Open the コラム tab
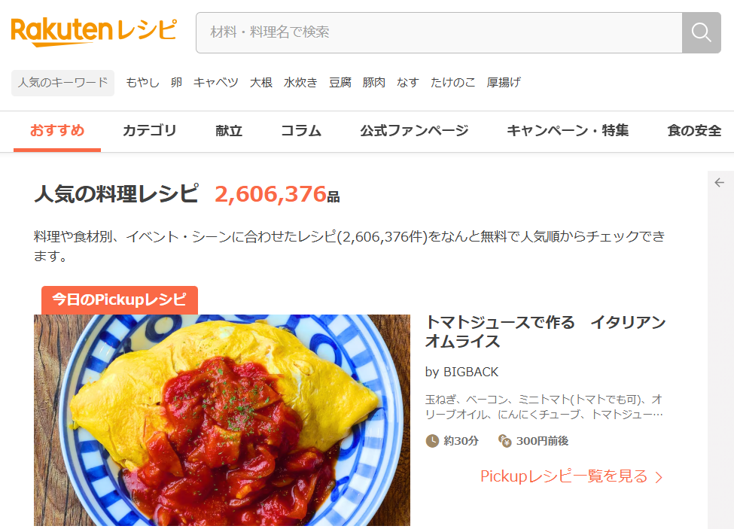This screenshot has height=529, width=734. click(301, 130)
